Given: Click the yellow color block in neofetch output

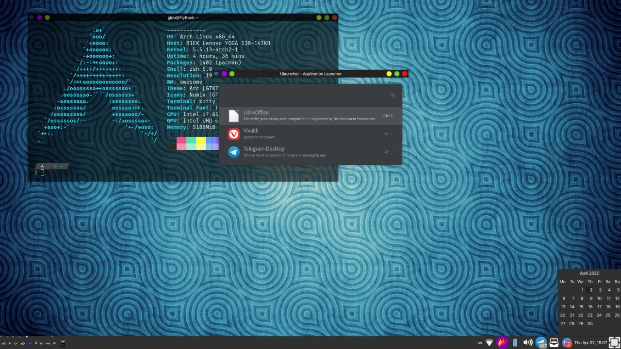Looking at the screenshot, I should click(201, 143).
